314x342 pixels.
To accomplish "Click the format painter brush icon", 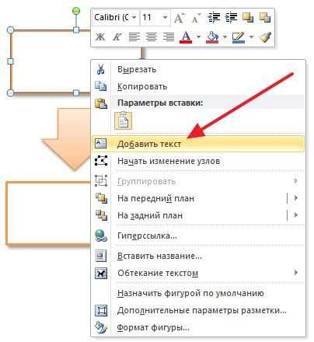I will click(266, 37).
